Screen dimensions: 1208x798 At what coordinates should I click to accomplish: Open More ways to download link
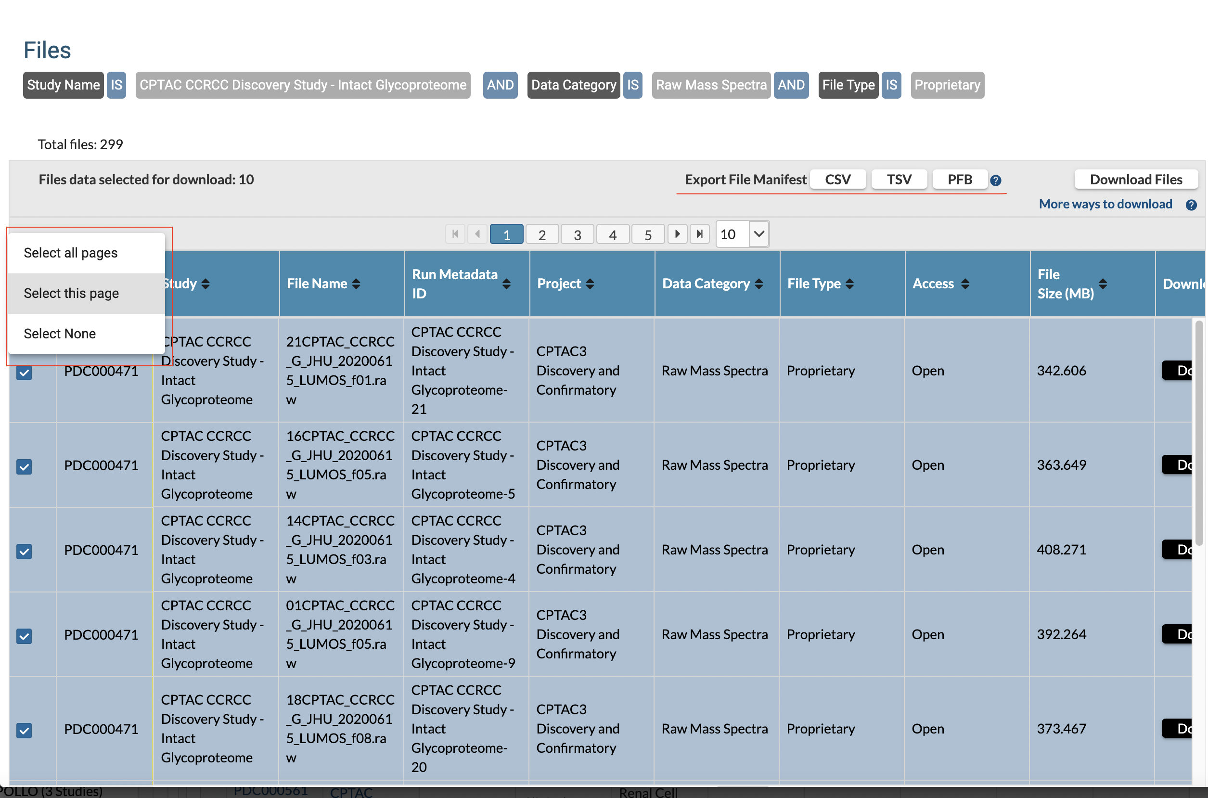click(x=1105, y=204)
